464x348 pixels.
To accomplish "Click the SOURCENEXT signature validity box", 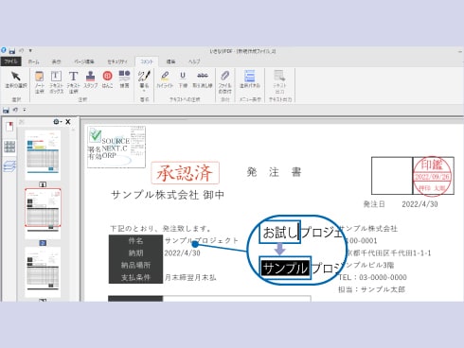I will coord(116,147).
